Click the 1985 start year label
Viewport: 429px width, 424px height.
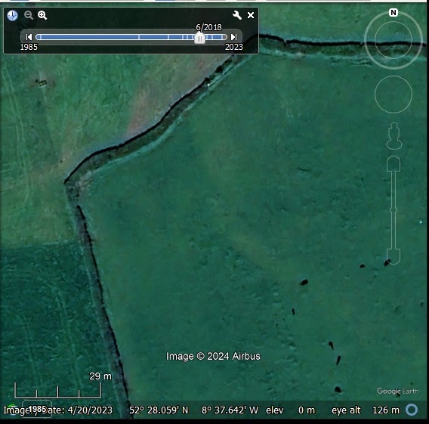pos(29,47)
